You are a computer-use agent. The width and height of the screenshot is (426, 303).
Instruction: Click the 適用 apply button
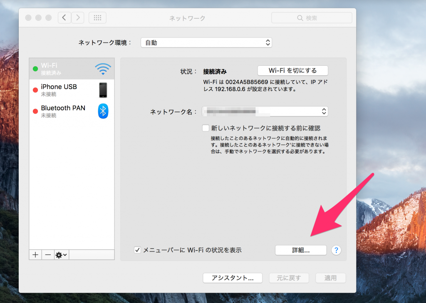(330, 278)
